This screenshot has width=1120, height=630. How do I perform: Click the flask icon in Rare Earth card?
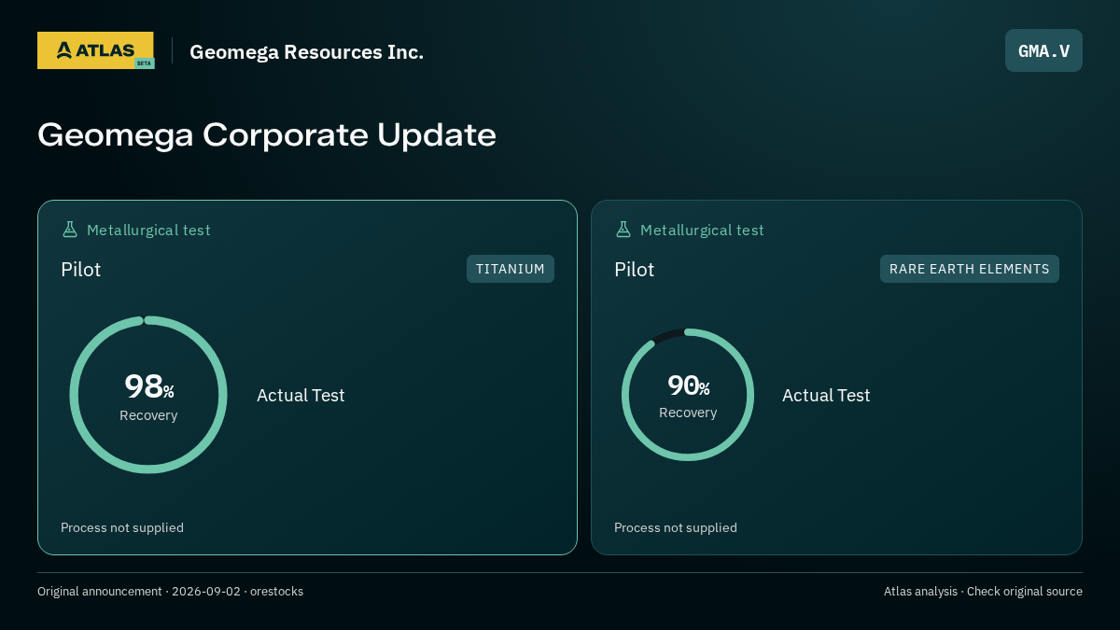pos(623,230)
